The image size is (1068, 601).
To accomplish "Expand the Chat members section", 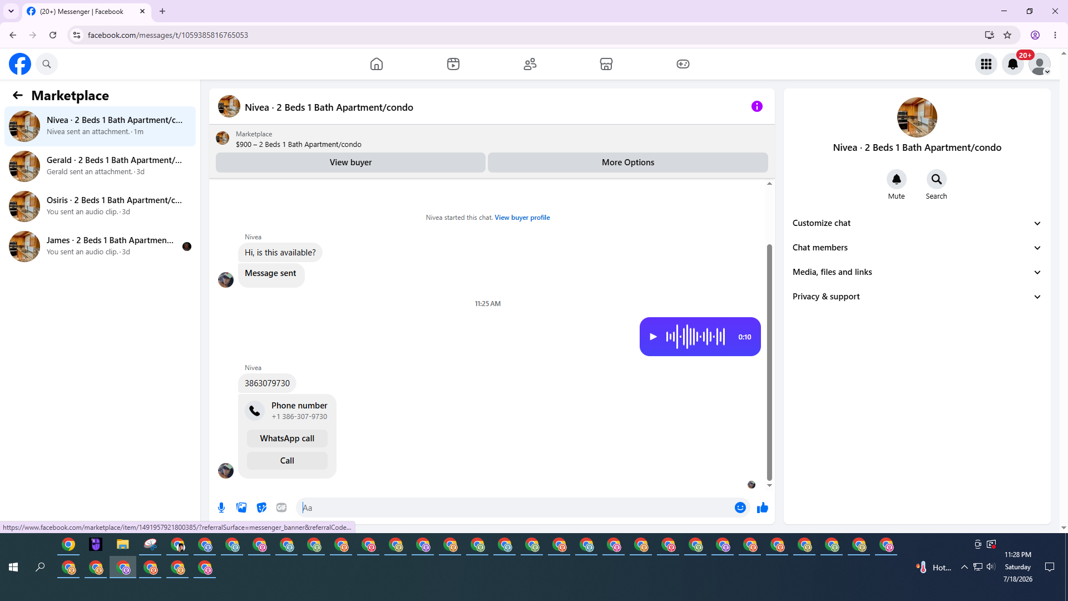I will point(917,248).
